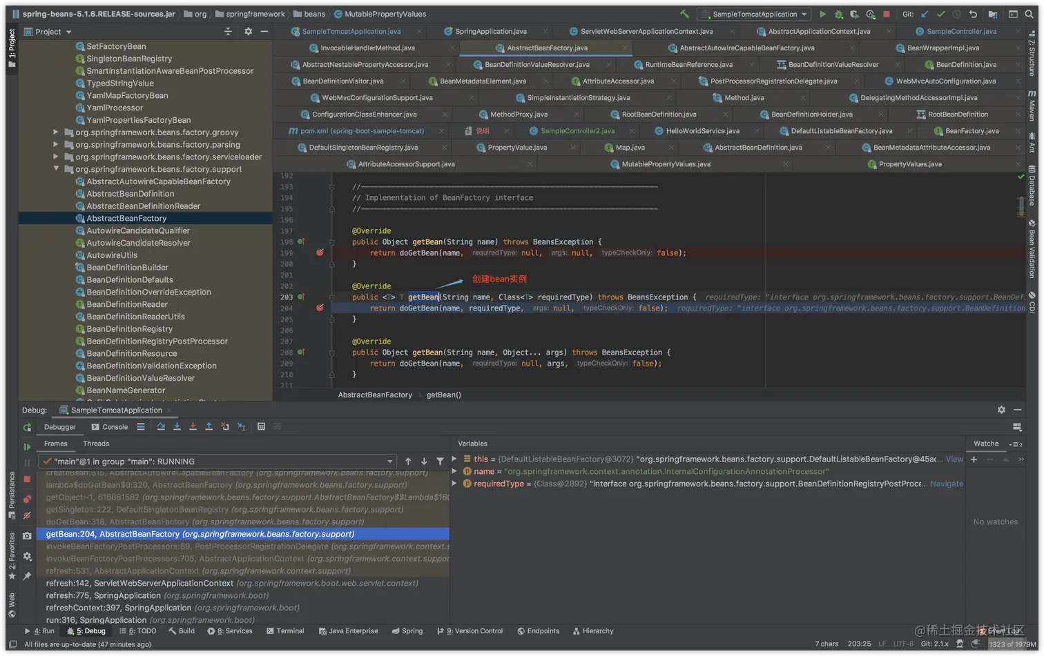Toggle the breakpoint on line 204
The height and width of the screenshot is (656, 1044).
point(320,308)
